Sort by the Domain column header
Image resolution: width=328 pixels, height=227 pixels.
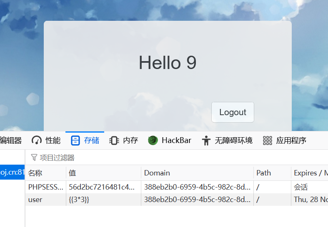(198, 173)
